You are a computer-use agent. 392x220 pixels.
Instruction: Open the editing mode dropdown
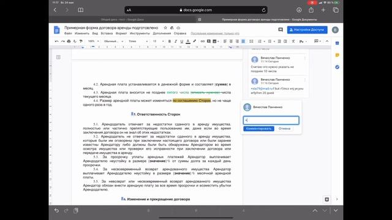(x=317, y=41)
